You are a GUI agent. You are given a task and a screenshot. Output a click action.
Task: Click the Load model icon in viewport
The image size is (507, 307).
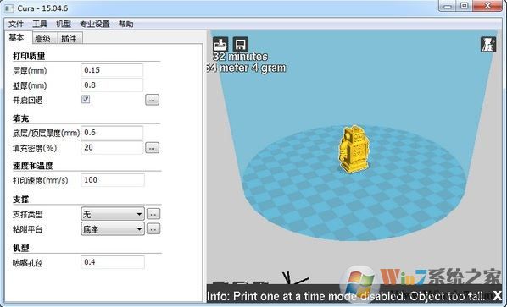pyautogui.click(x=220, y=45)
